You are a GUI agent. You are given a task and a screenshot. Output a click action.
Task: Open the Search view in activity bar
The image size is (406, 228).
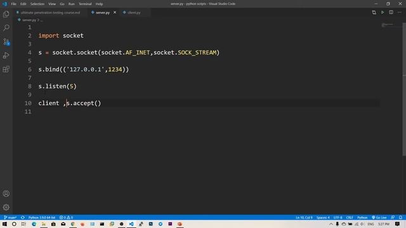coord(6,28)
